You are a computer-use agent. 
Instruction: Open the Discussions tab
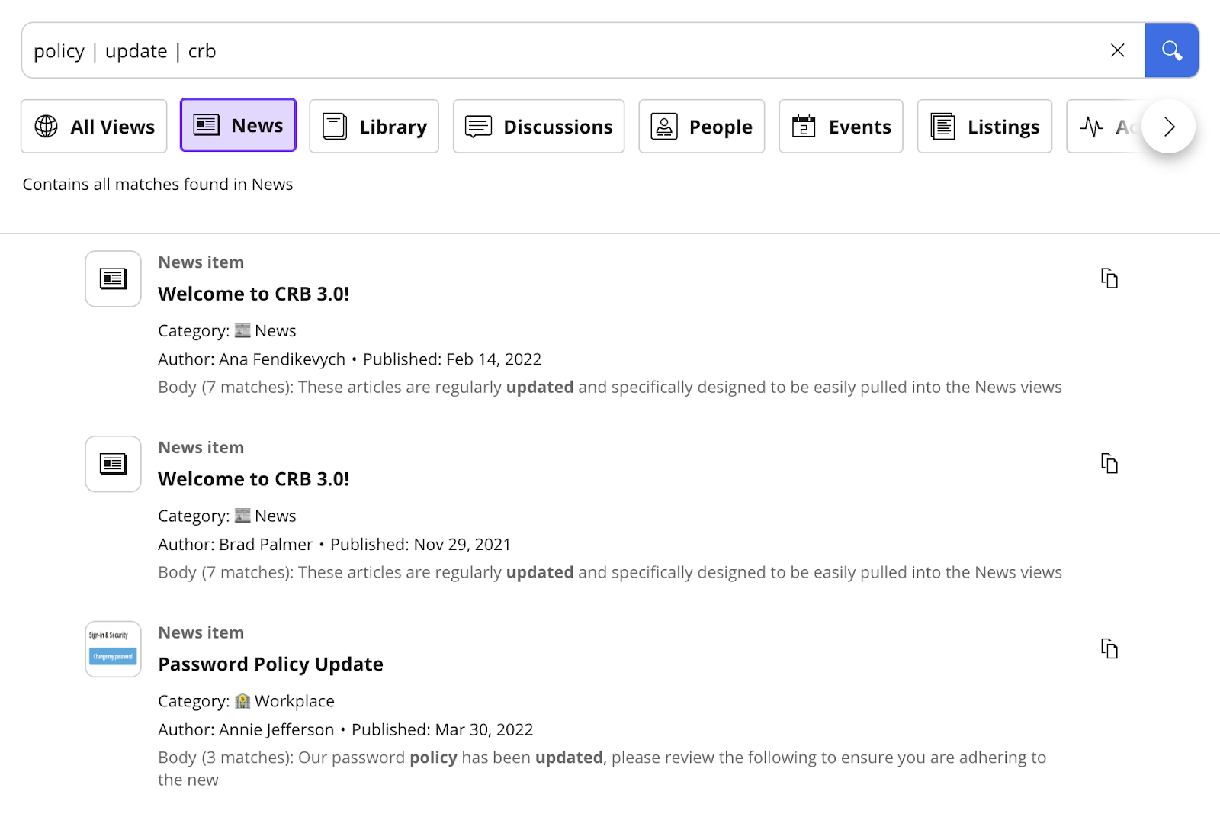click(538, 126)
